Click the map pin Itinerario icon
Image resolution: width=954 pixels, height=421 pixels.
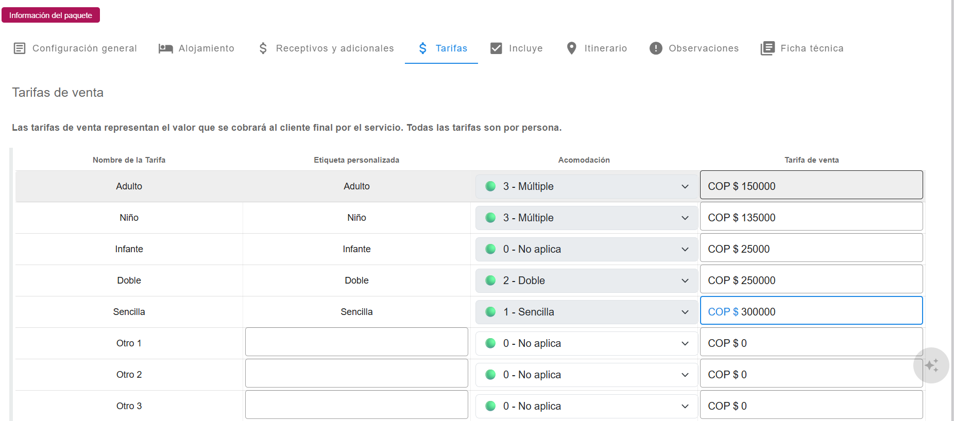click(571, 48)
